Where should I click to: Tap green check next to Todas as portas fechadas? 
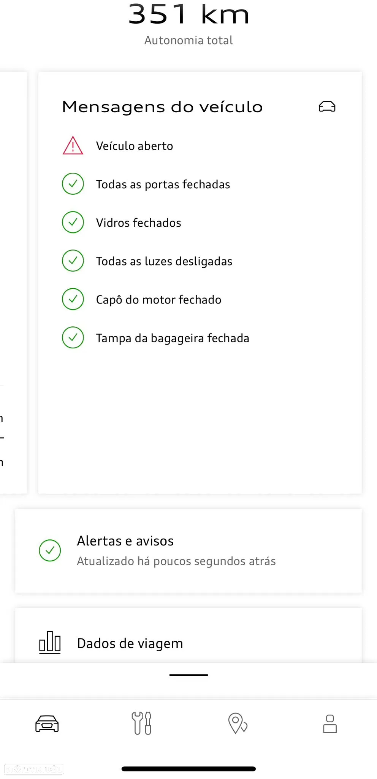click(73, 184)
